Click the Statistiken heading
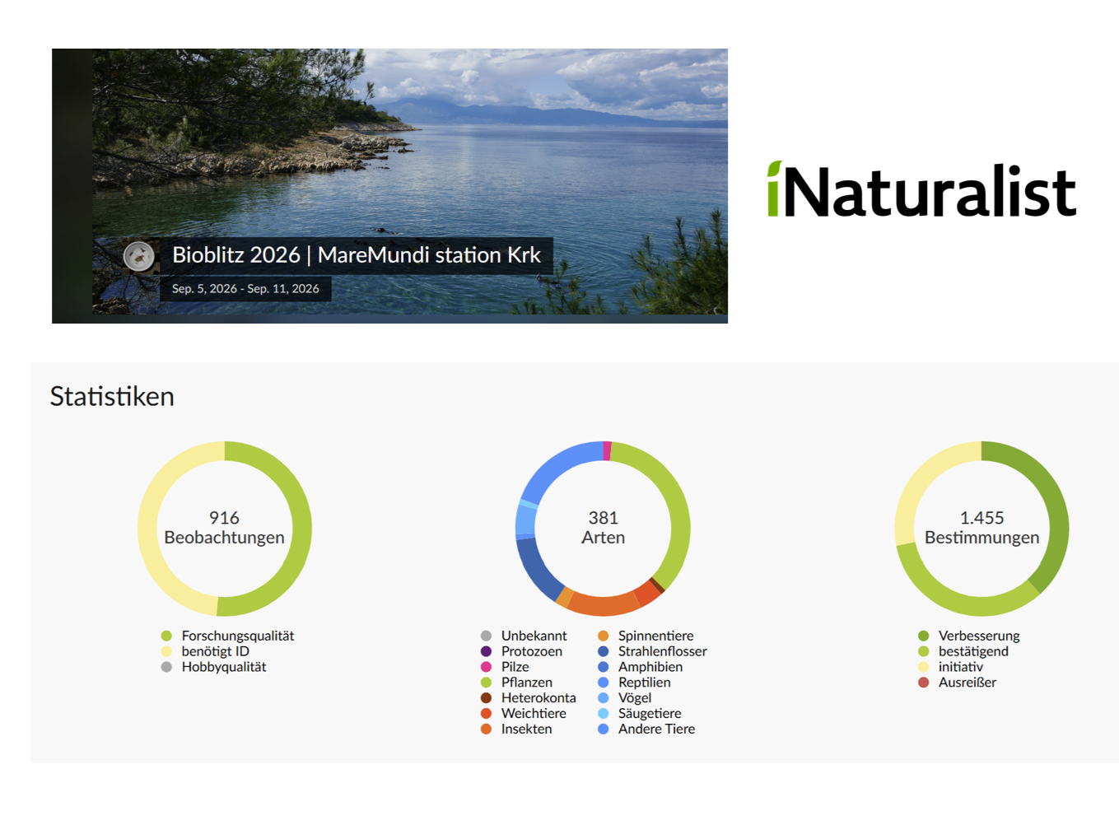The width and height of the screenshot is (1119, 839). [112, 396]
